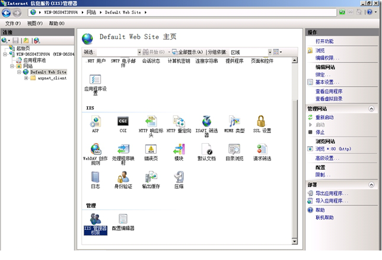Select 起始页 in the tree
The height and width of the screenshot is (260, 382).
coord(23,48)
